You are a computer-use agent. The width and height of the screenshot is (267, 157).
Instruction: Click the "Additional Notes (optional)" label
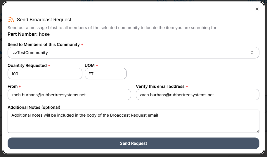point(34,107)
